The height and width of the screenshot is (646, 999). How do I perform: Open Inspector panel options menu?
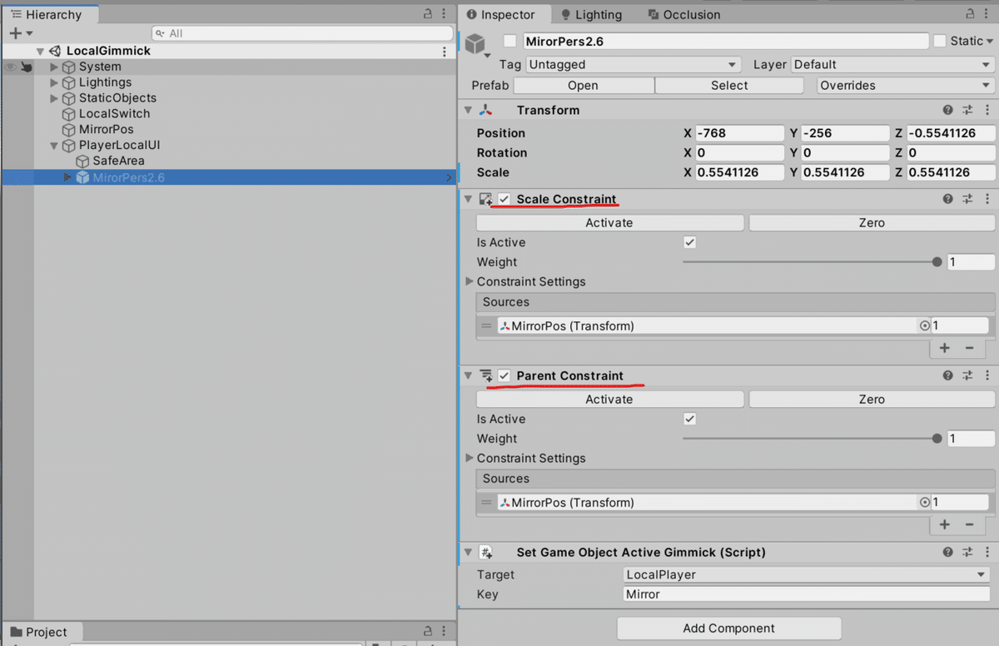[x=987, y=14]
